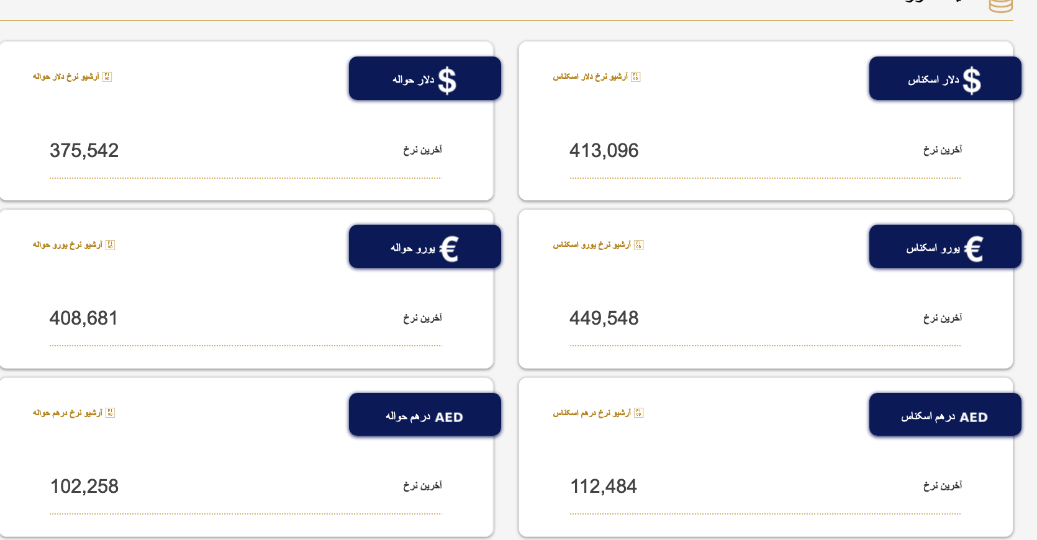Click the rate value 413,096
The width and height of the screenshot is (1037, 540).
coord(604,150)
